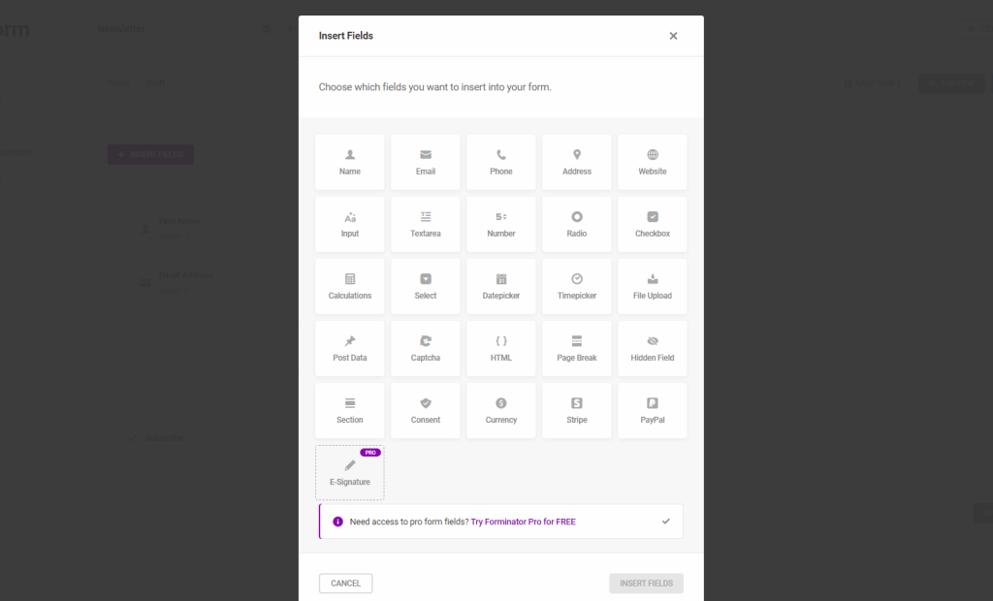Dismiss the pro fields notice checkmark
The height and width of the screenshot is (601, 993).
(665, 522)
